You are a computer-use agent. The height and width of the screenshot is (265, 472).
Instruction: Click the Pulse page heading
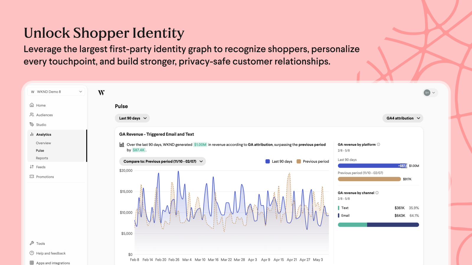tap(121, 106)
